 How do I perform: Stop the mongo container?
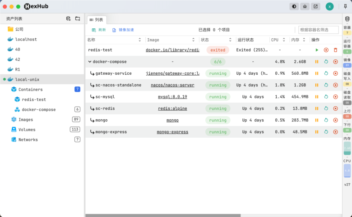click(x=335, y=120)
